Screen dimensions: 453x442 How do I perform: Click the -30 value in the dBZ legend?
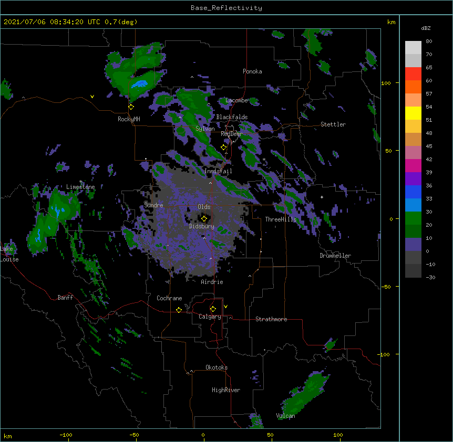430,277
